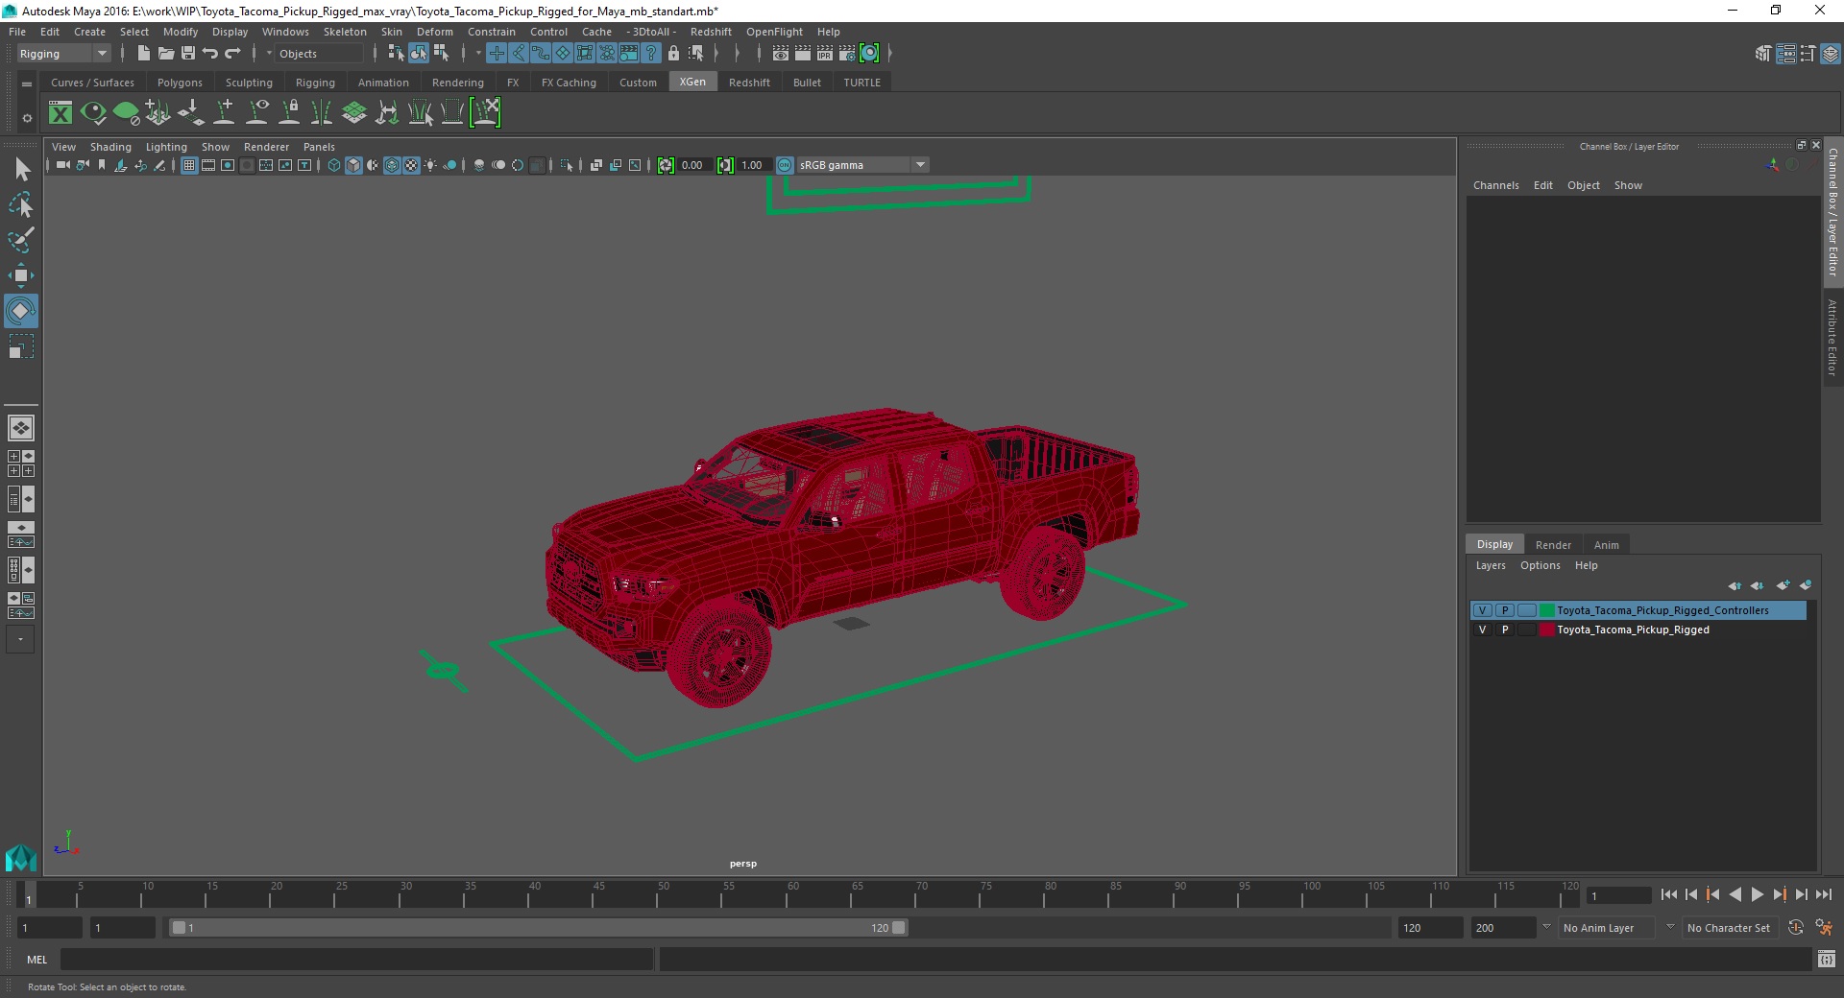Click the New Scene icon
The image size is (1844, 998).
tap(143, 54)
